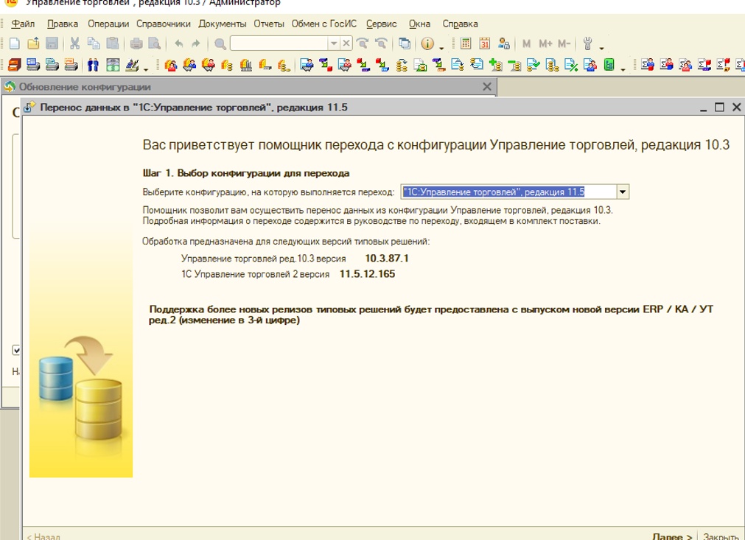Open the Операции menu
745x540 pixels.
[x=108, y=24]
